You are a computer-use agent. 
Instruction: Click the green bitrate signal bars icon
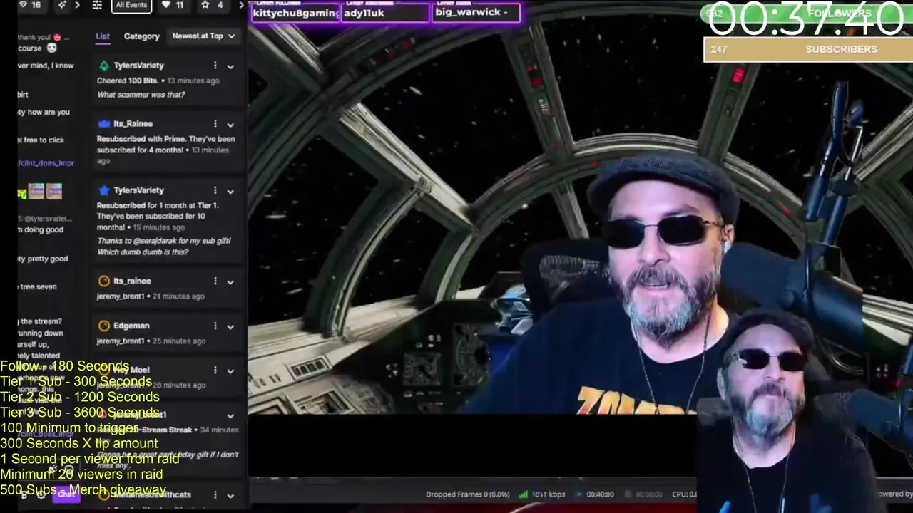[x=524, y=494]
